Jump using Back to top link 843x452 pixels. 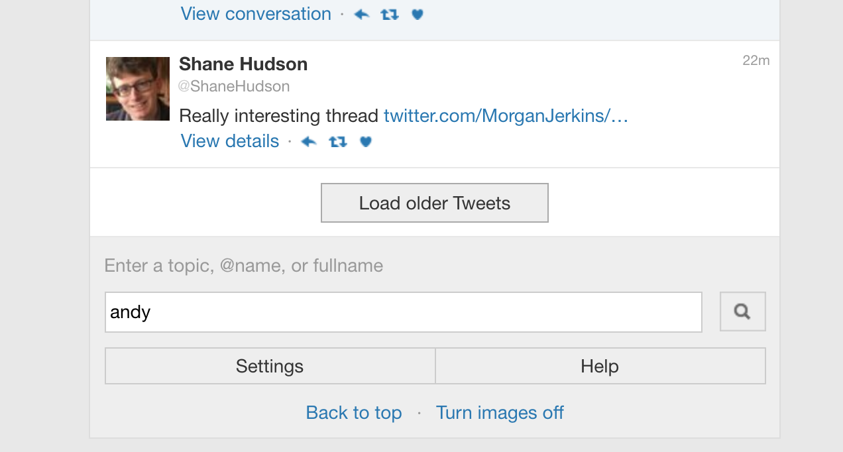354,413
